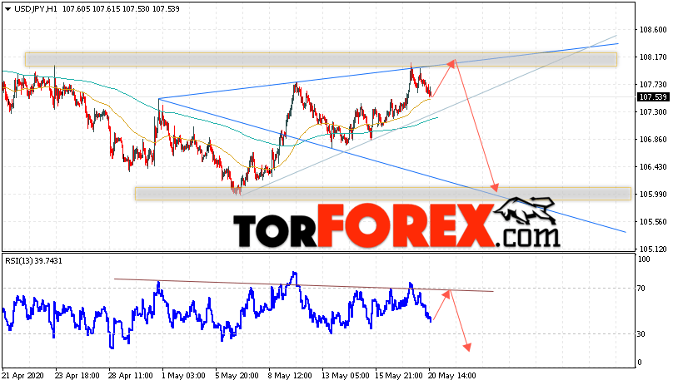The width and height of the screenshot is (673, 385).
Task: Select the 5 May 20:00 time label
Action: click(x=237, y=376)
